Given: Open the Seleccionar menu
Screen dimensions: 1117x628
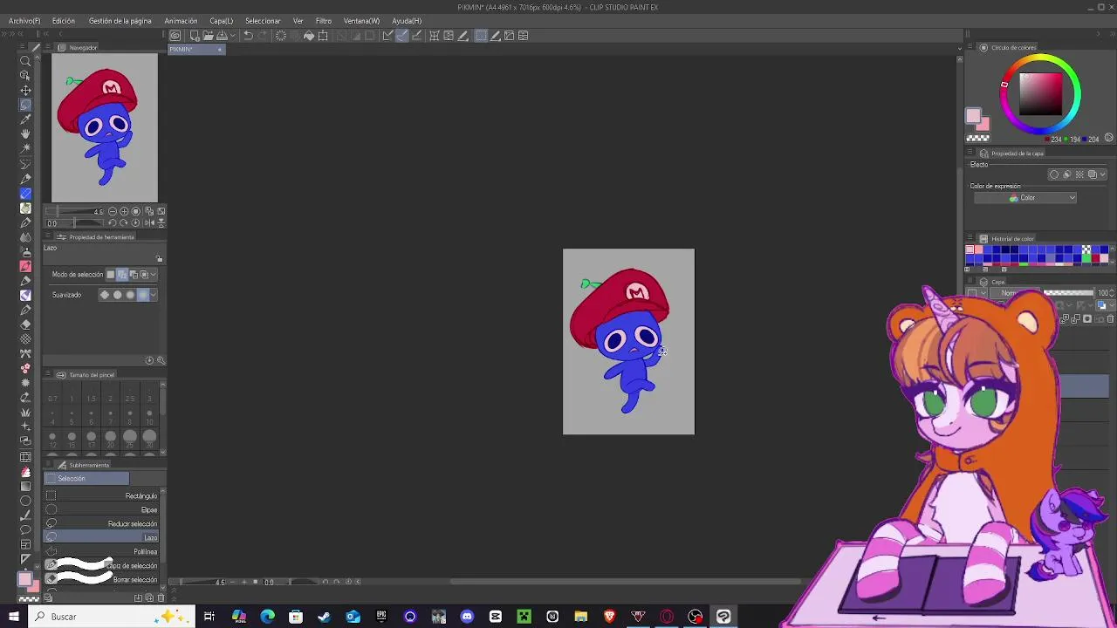Looking at the screenshot, I should pyautogui.click(x=263, y=21).
